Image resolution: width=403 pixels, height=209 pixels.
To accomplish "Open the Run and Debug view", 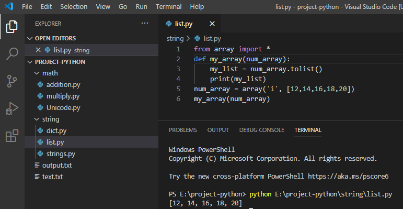I will click(x=12, y=108).
